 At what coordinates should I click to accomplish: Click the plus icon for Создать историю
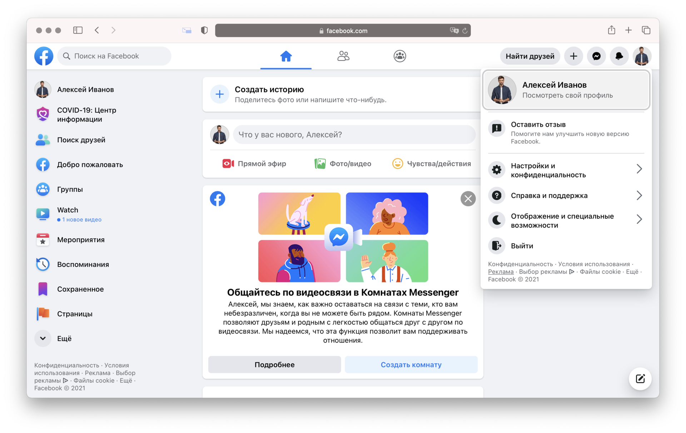[x=220, y=94]
